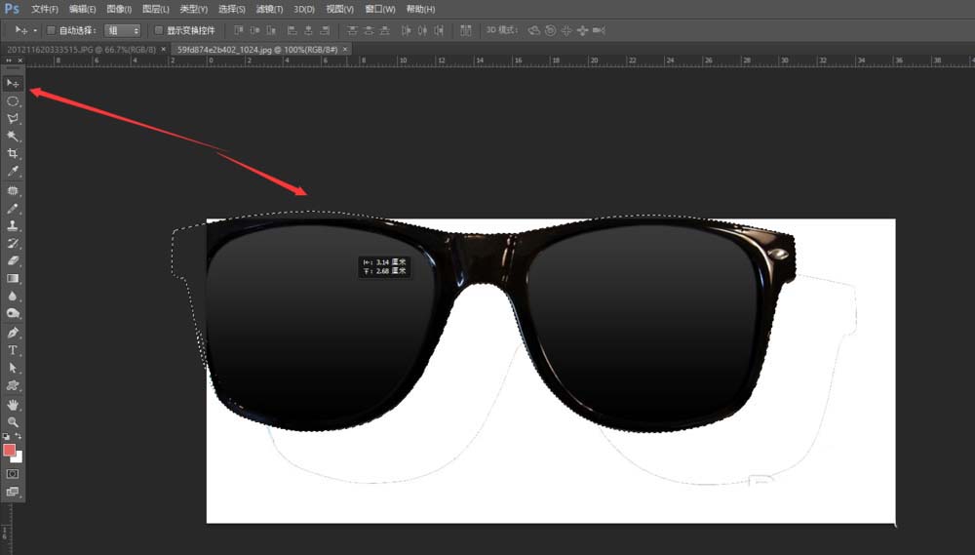
Task: Open the 滤镜(T) menu
Action: 269,9
